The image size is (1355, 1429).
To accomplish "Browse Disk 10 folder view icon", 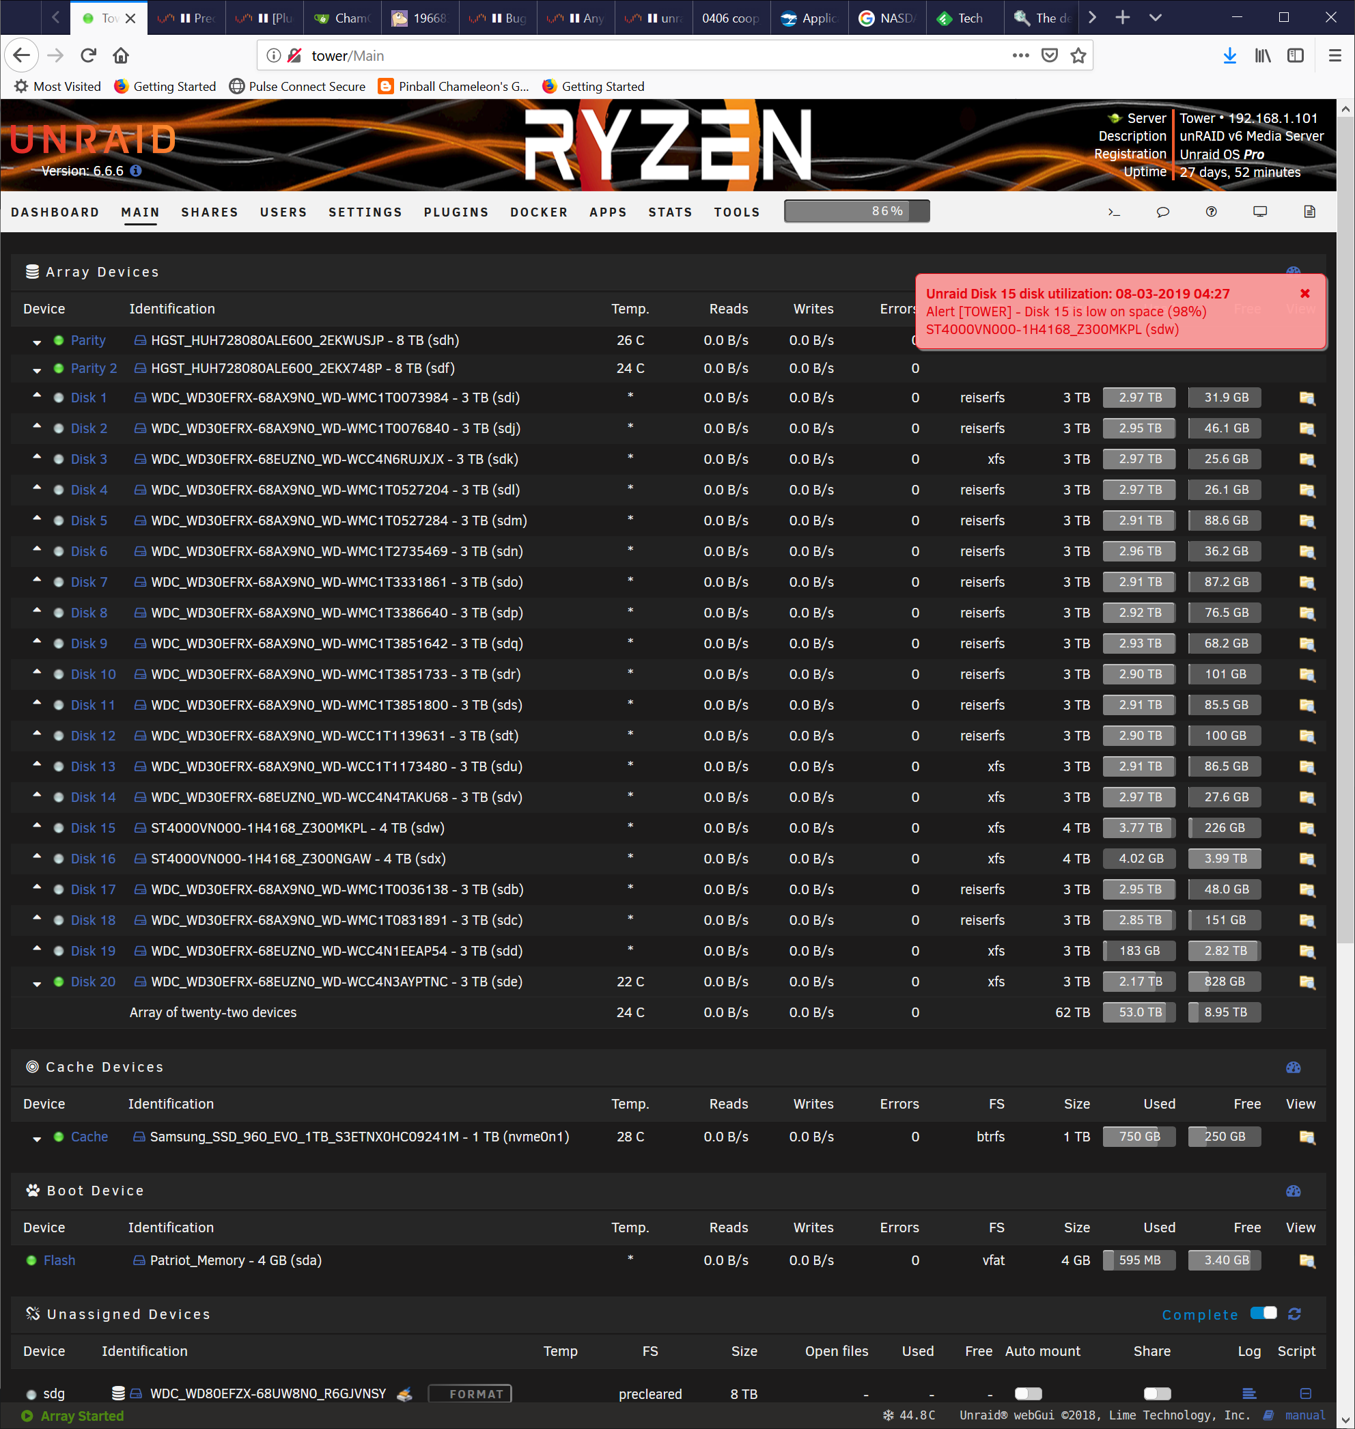I will [x=1307, y=675].
